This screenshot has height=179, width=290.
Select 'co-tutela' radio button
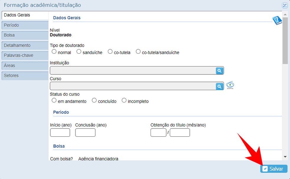click(110, 52)
